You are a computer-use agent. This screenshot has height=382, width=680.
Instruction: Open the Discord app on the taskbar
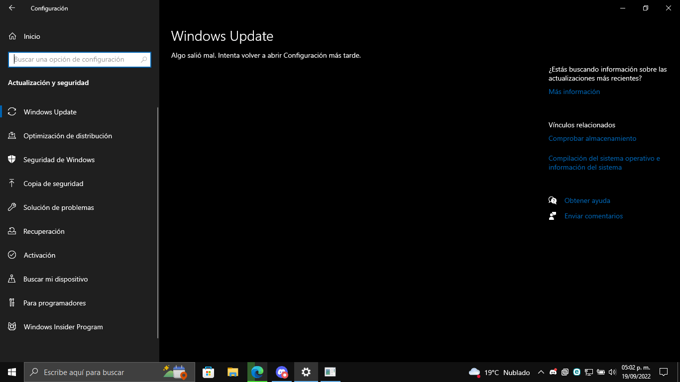point(282,372)
